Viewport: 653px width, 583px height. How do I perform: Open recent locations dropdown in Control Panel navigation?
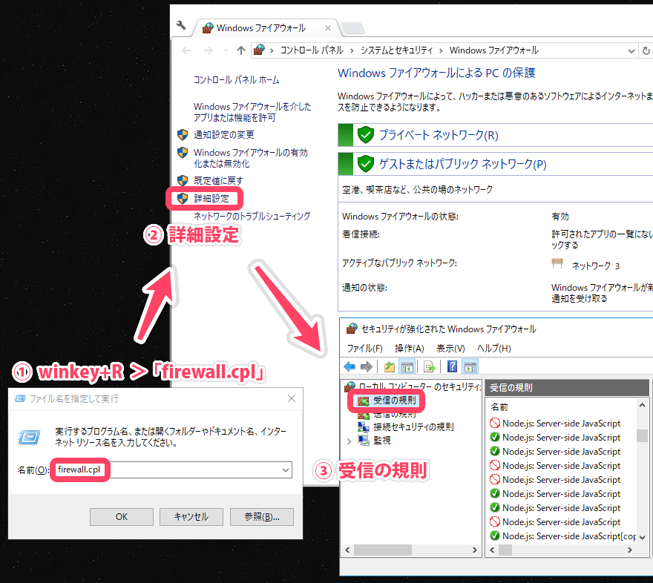pos(226,50)
